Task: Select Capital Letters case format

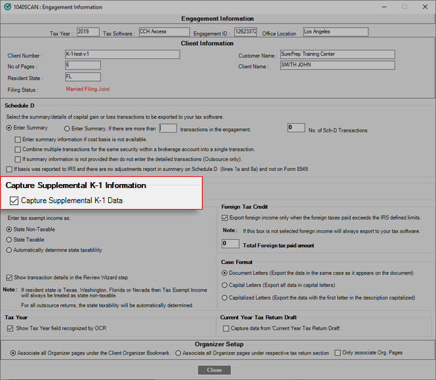Action: [224, 285]
